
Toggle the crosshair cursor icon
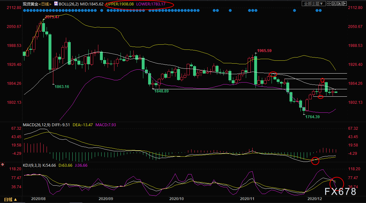click(329, 4)
